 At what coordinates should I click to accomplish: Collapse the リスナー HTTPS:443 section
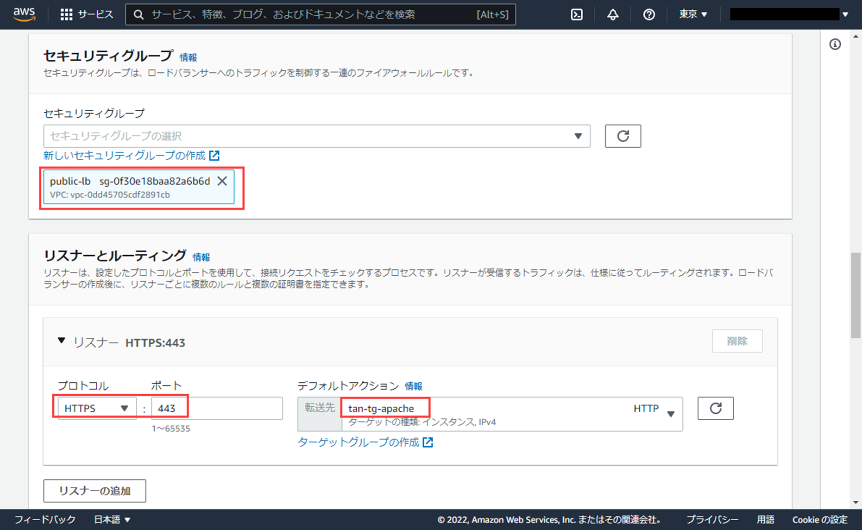click(61, 341)
